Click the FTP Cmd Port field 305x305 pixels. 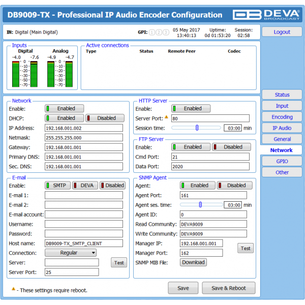point(210,157)
